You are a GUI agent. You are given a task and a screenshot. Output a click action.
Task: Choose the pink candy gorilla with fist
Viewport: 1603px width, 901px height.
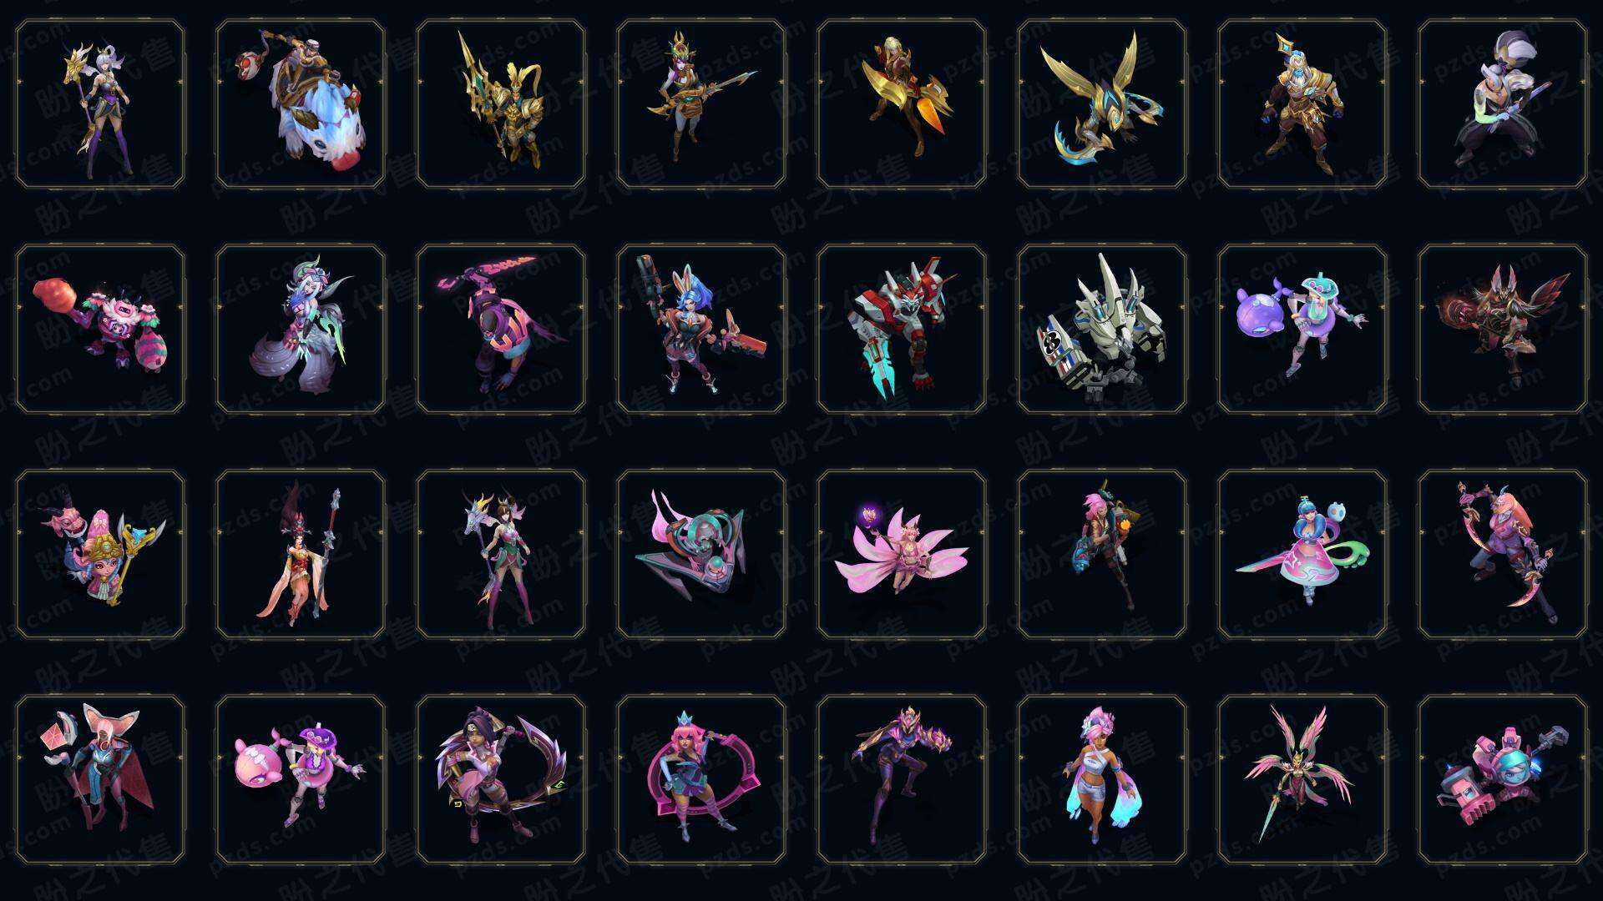[x=100, y=329]
